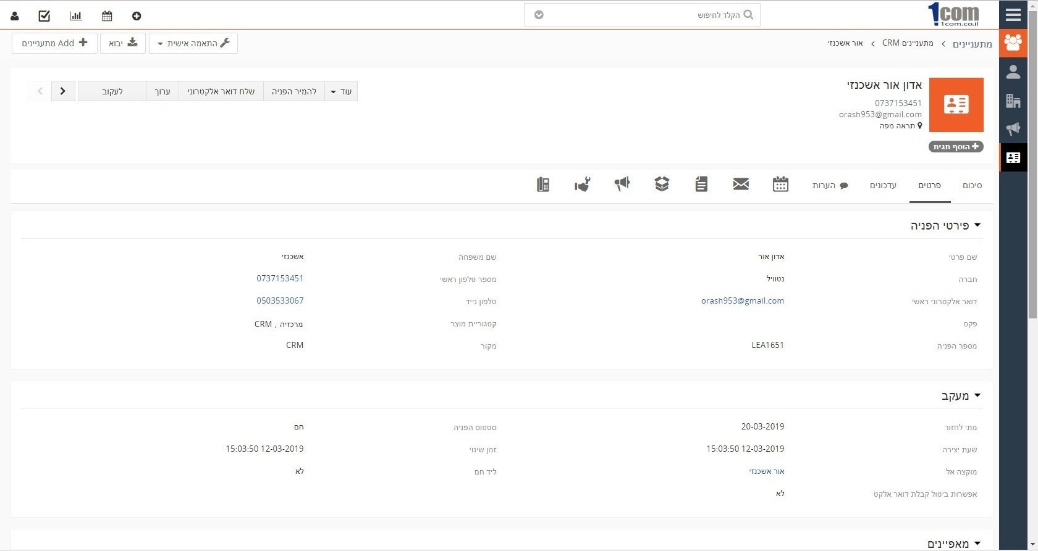Collapse the פירטי הפניה section
Screen dimensions: 1038x551
click(977, 225)
